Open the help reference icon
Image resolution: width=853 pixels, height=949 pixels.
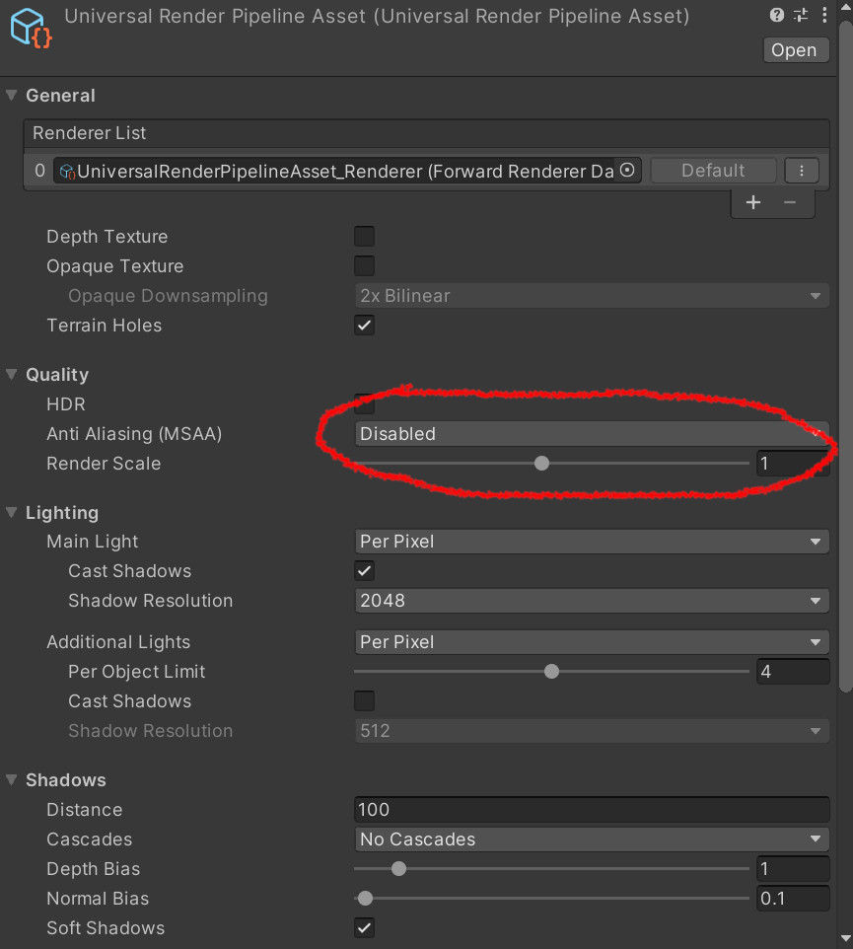tap(777, 15)
